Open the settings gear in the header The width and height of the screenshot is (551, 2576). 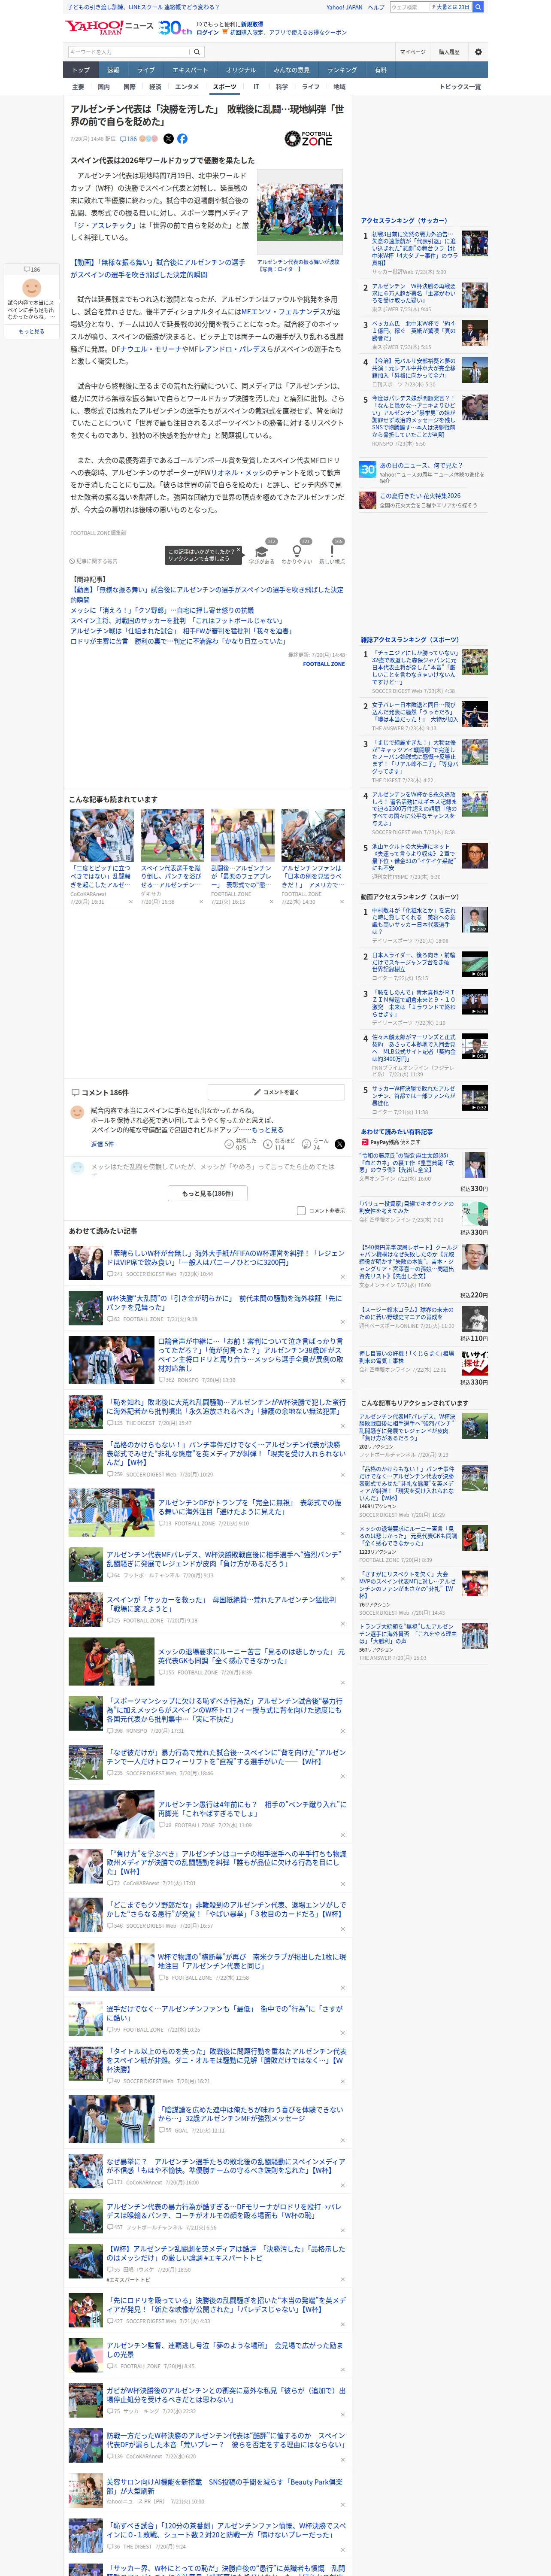click(x=478, y=52)
